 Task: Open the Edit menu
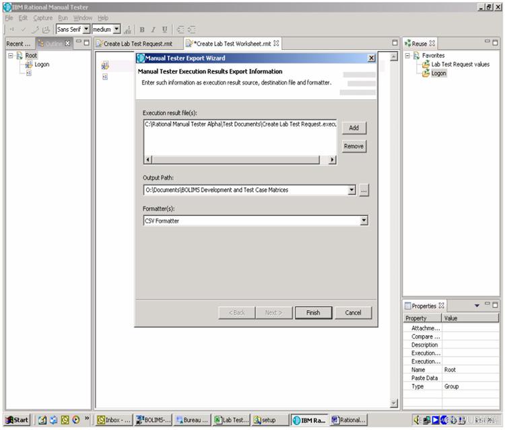[23, 18]
